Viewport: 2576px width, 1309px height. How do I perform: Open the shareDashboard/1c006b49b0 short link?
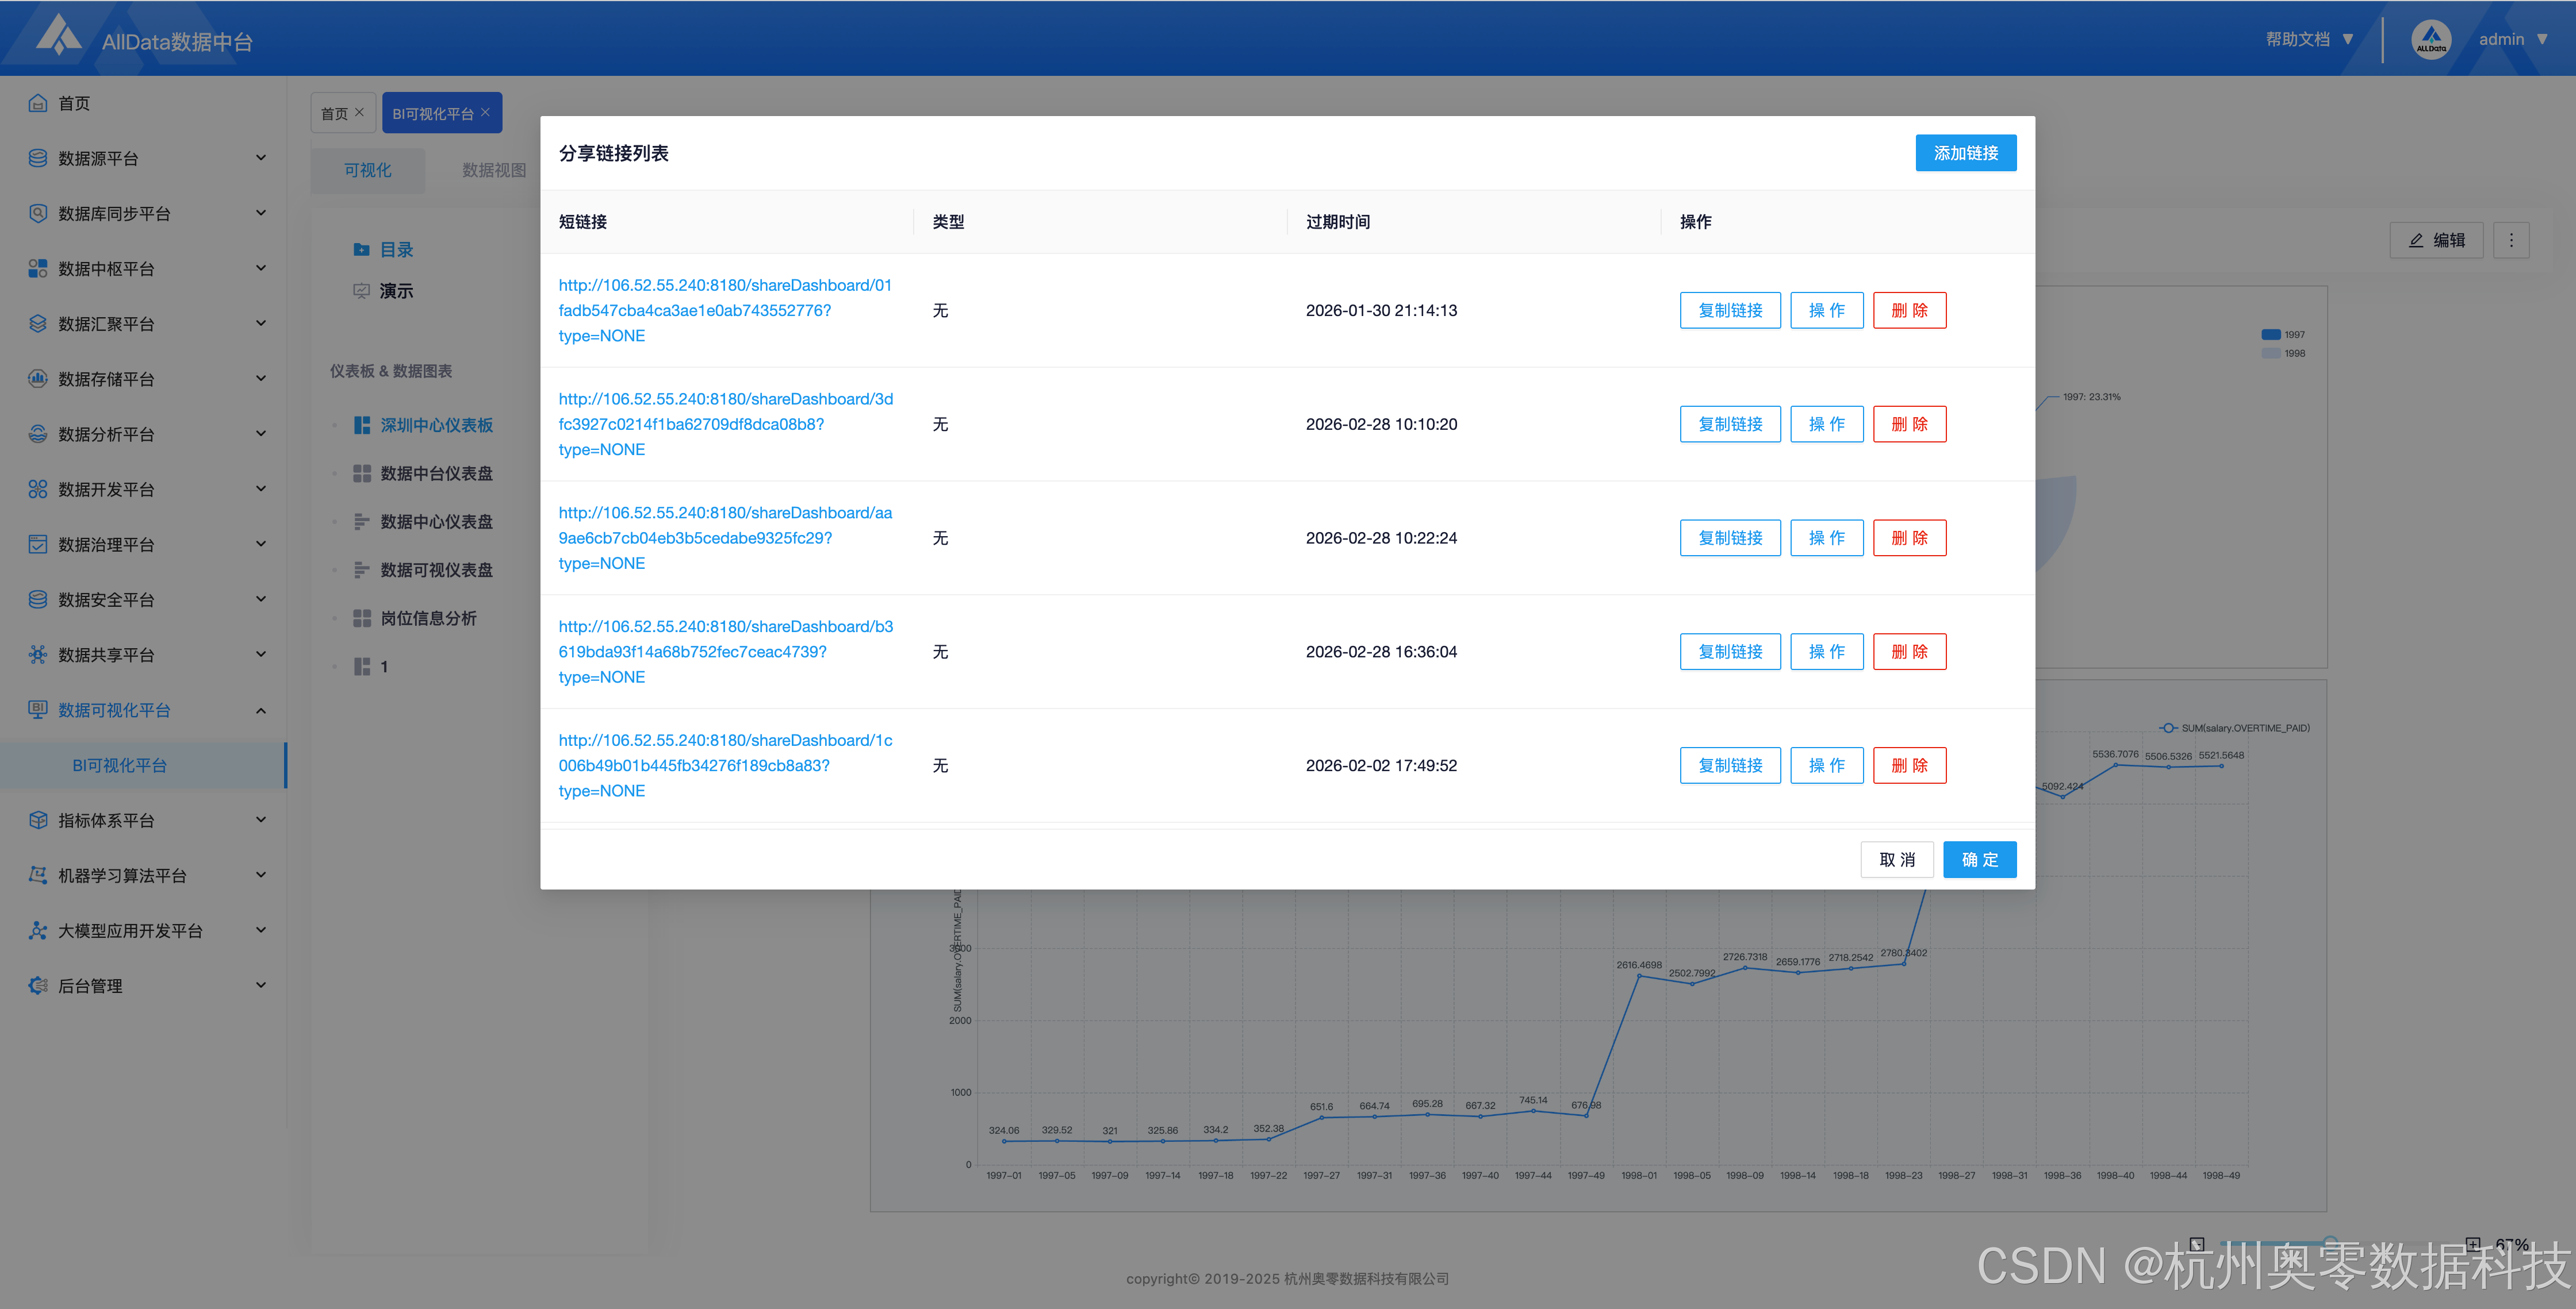tap(726, 765)
